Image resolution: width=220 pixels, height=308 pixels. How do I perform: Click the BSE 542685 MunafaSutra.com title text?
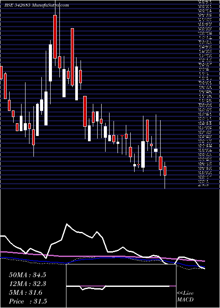37,5
